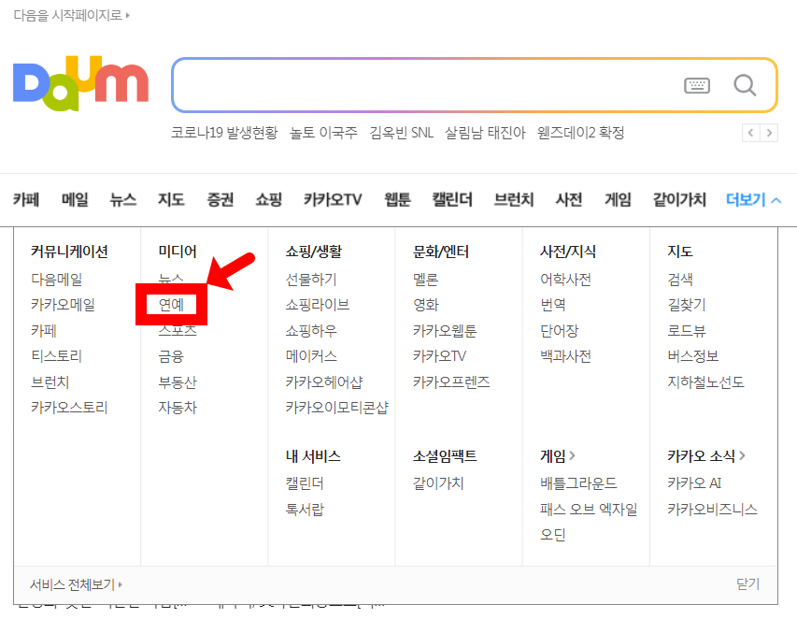The width and height of the screenshot is (797, 619).
Task: Close the menu with 닫기 button
Action: click(x=747, y=584)
